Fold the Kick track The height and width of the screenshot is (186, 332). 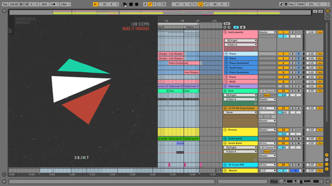point(225,91)
